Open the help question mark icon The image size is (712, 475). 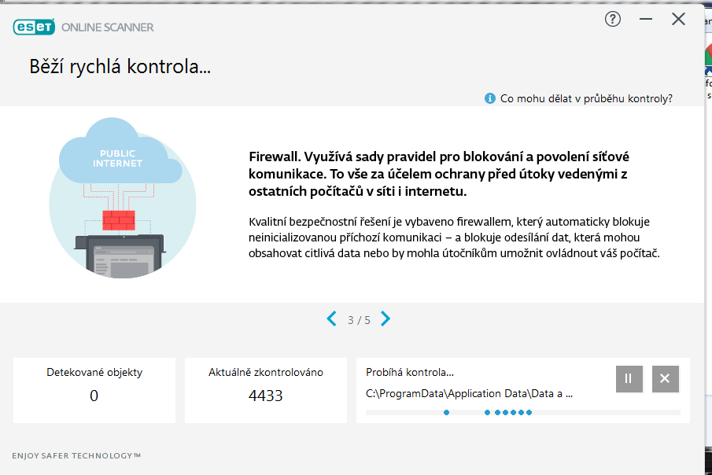point(613,19)
